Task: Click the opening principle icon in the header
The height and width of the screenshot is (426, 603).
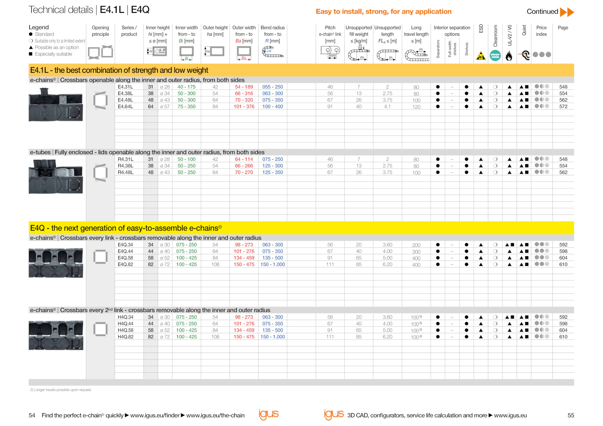Action: click(100, 52)
